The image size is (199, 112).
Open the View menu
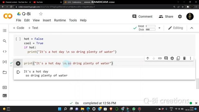36,20
